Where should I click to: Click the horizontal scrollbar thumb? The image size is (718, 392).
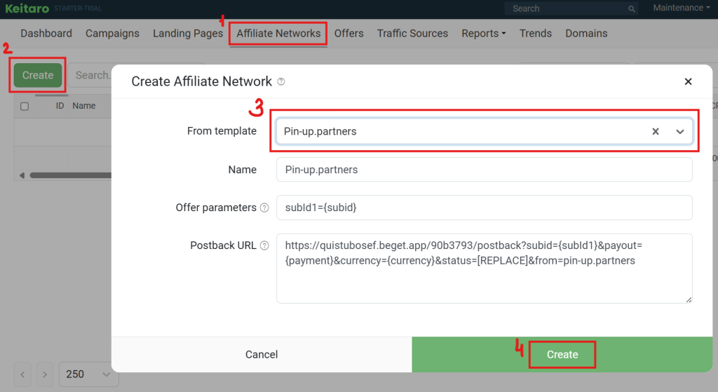pyautogui.click(x=71, y=175)
